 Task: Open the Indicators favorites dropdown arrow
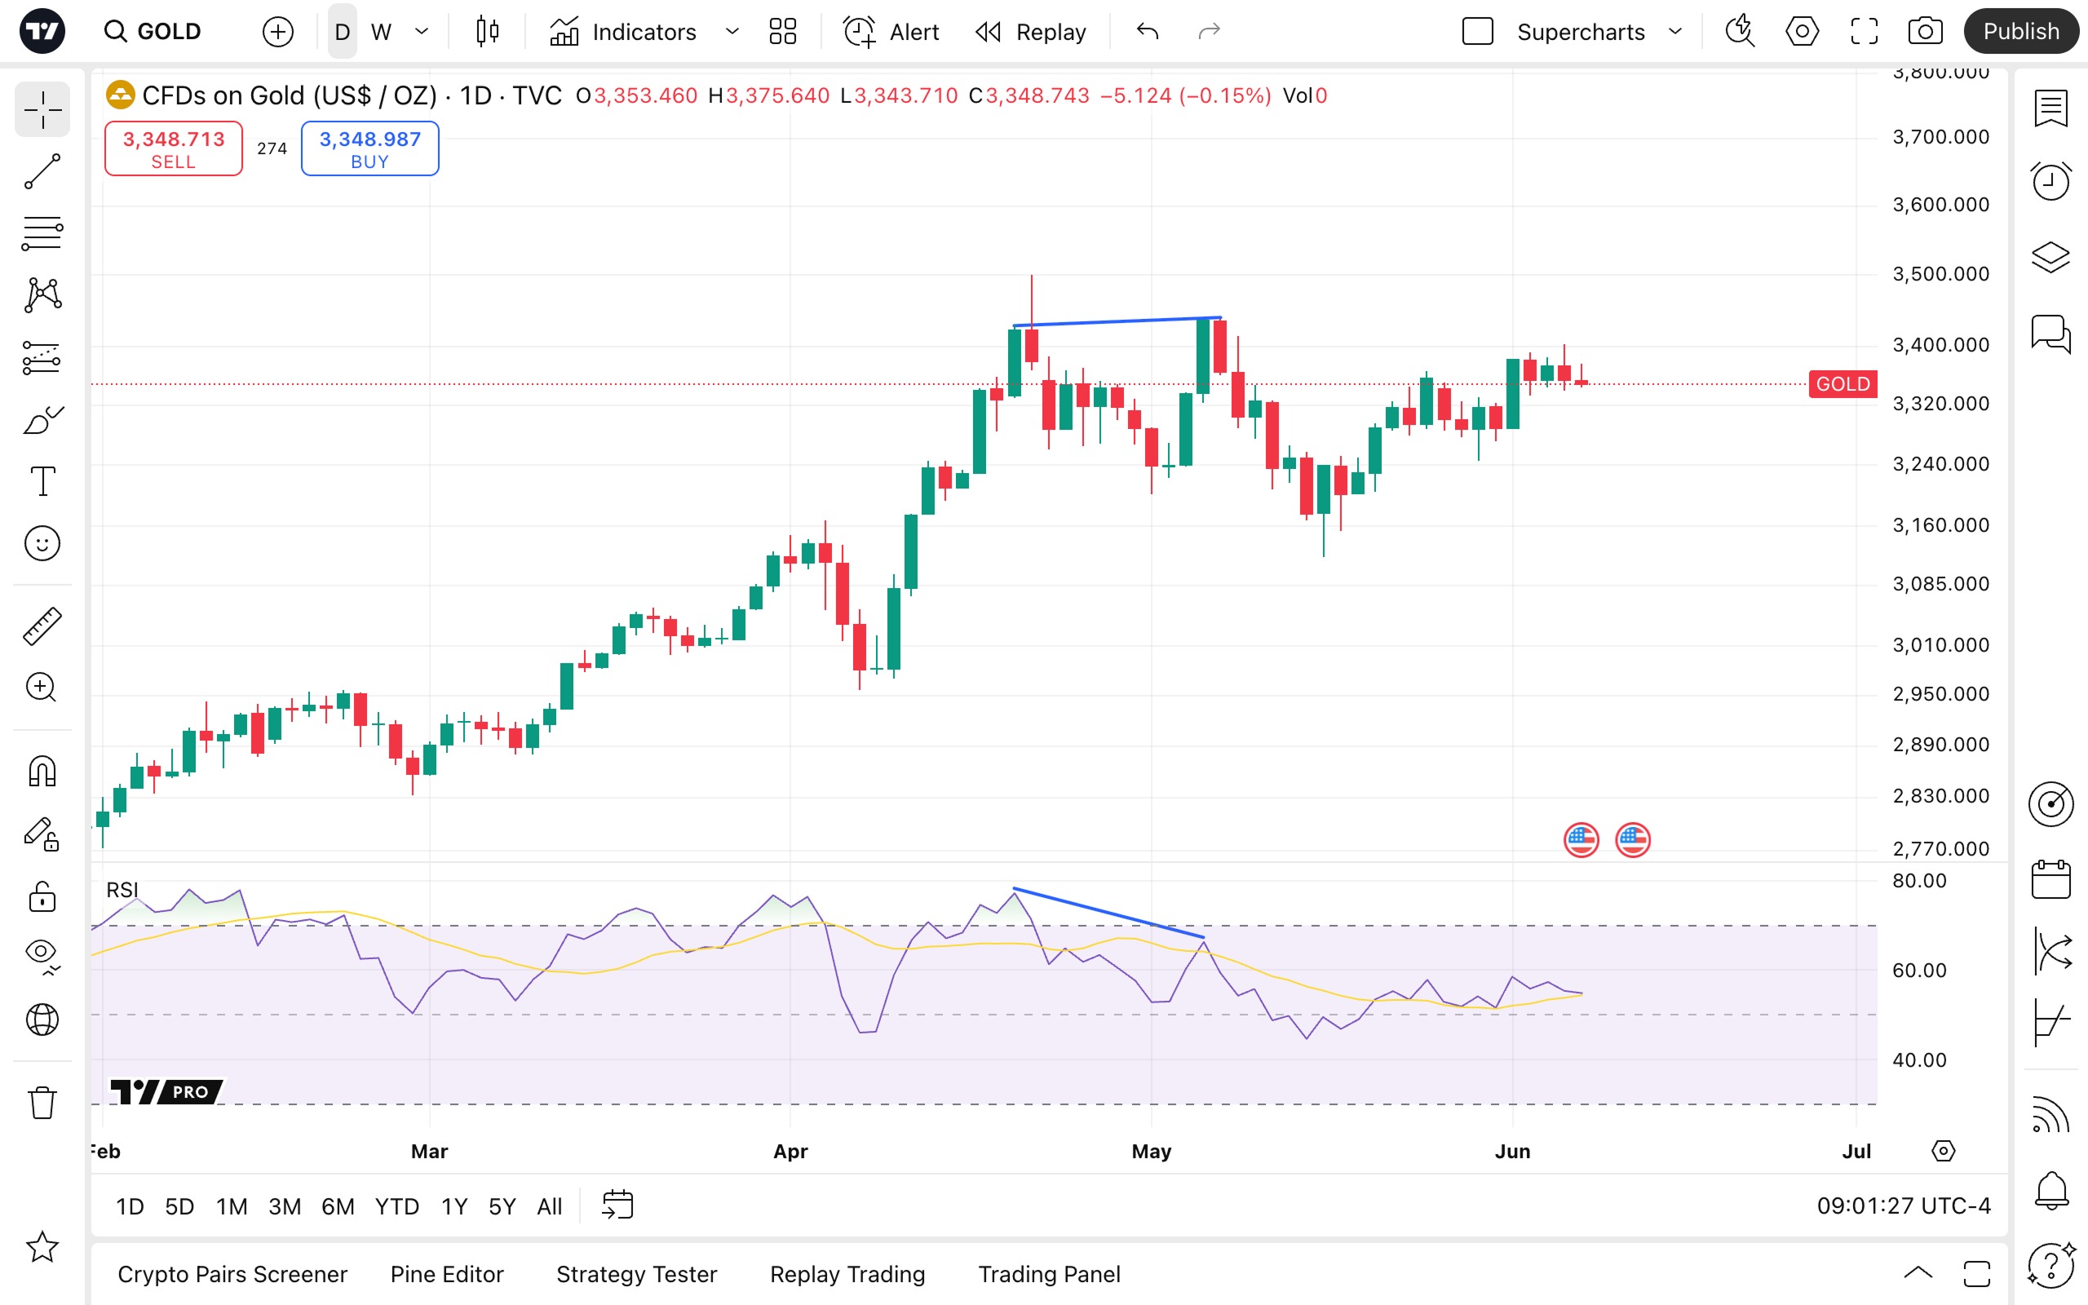pos(732,32)
